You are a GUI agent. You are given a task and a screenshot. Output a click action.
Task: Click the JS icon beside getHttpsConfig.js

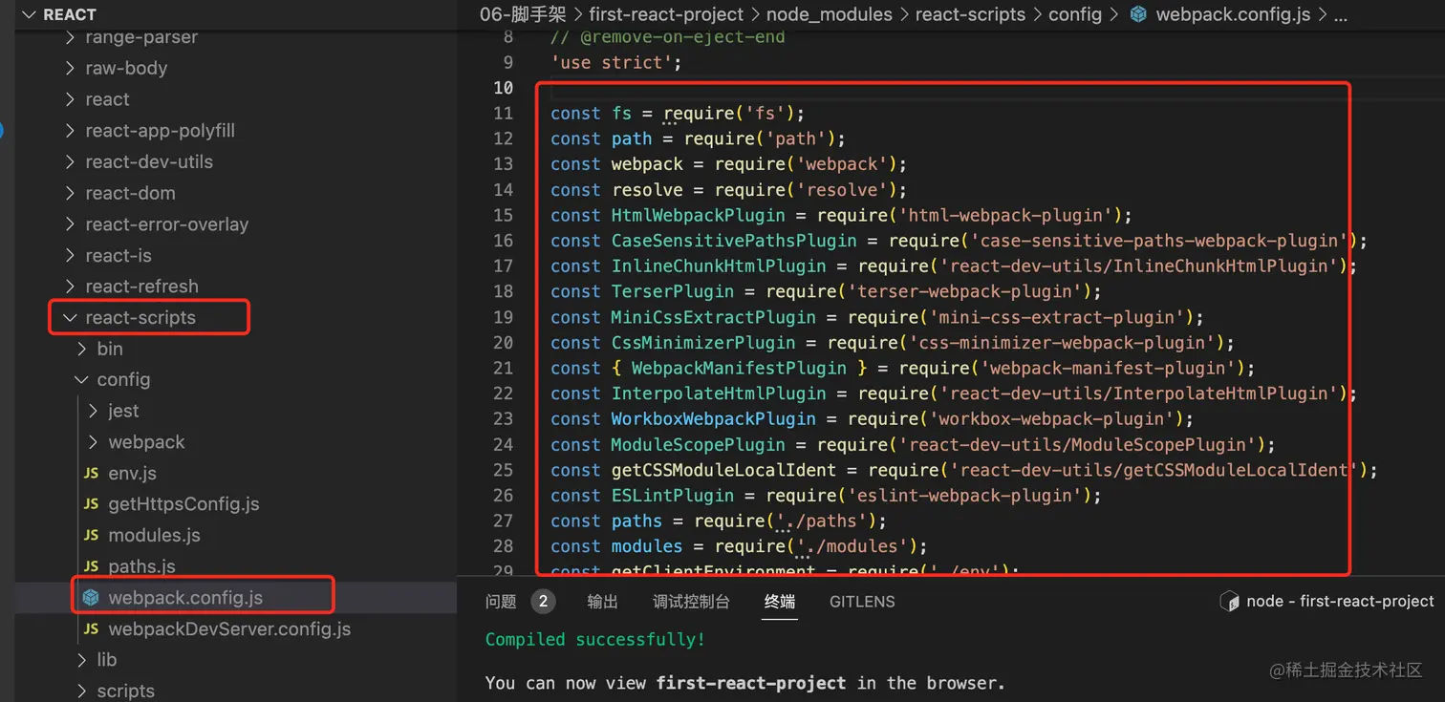tap(92, 504)
